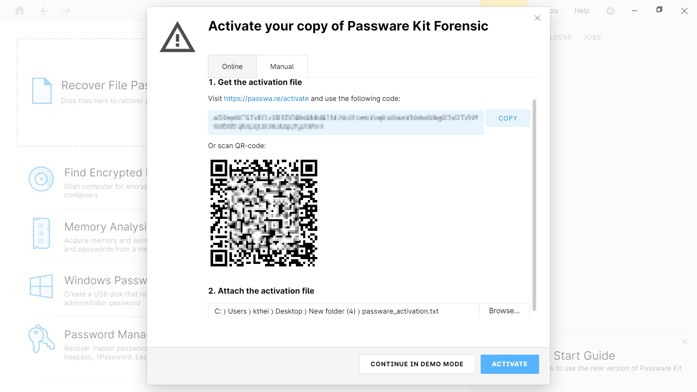This screenshot has height=392, width=697.
Task: Open the smiley feedback icon
Action: (x=610, y=11)
